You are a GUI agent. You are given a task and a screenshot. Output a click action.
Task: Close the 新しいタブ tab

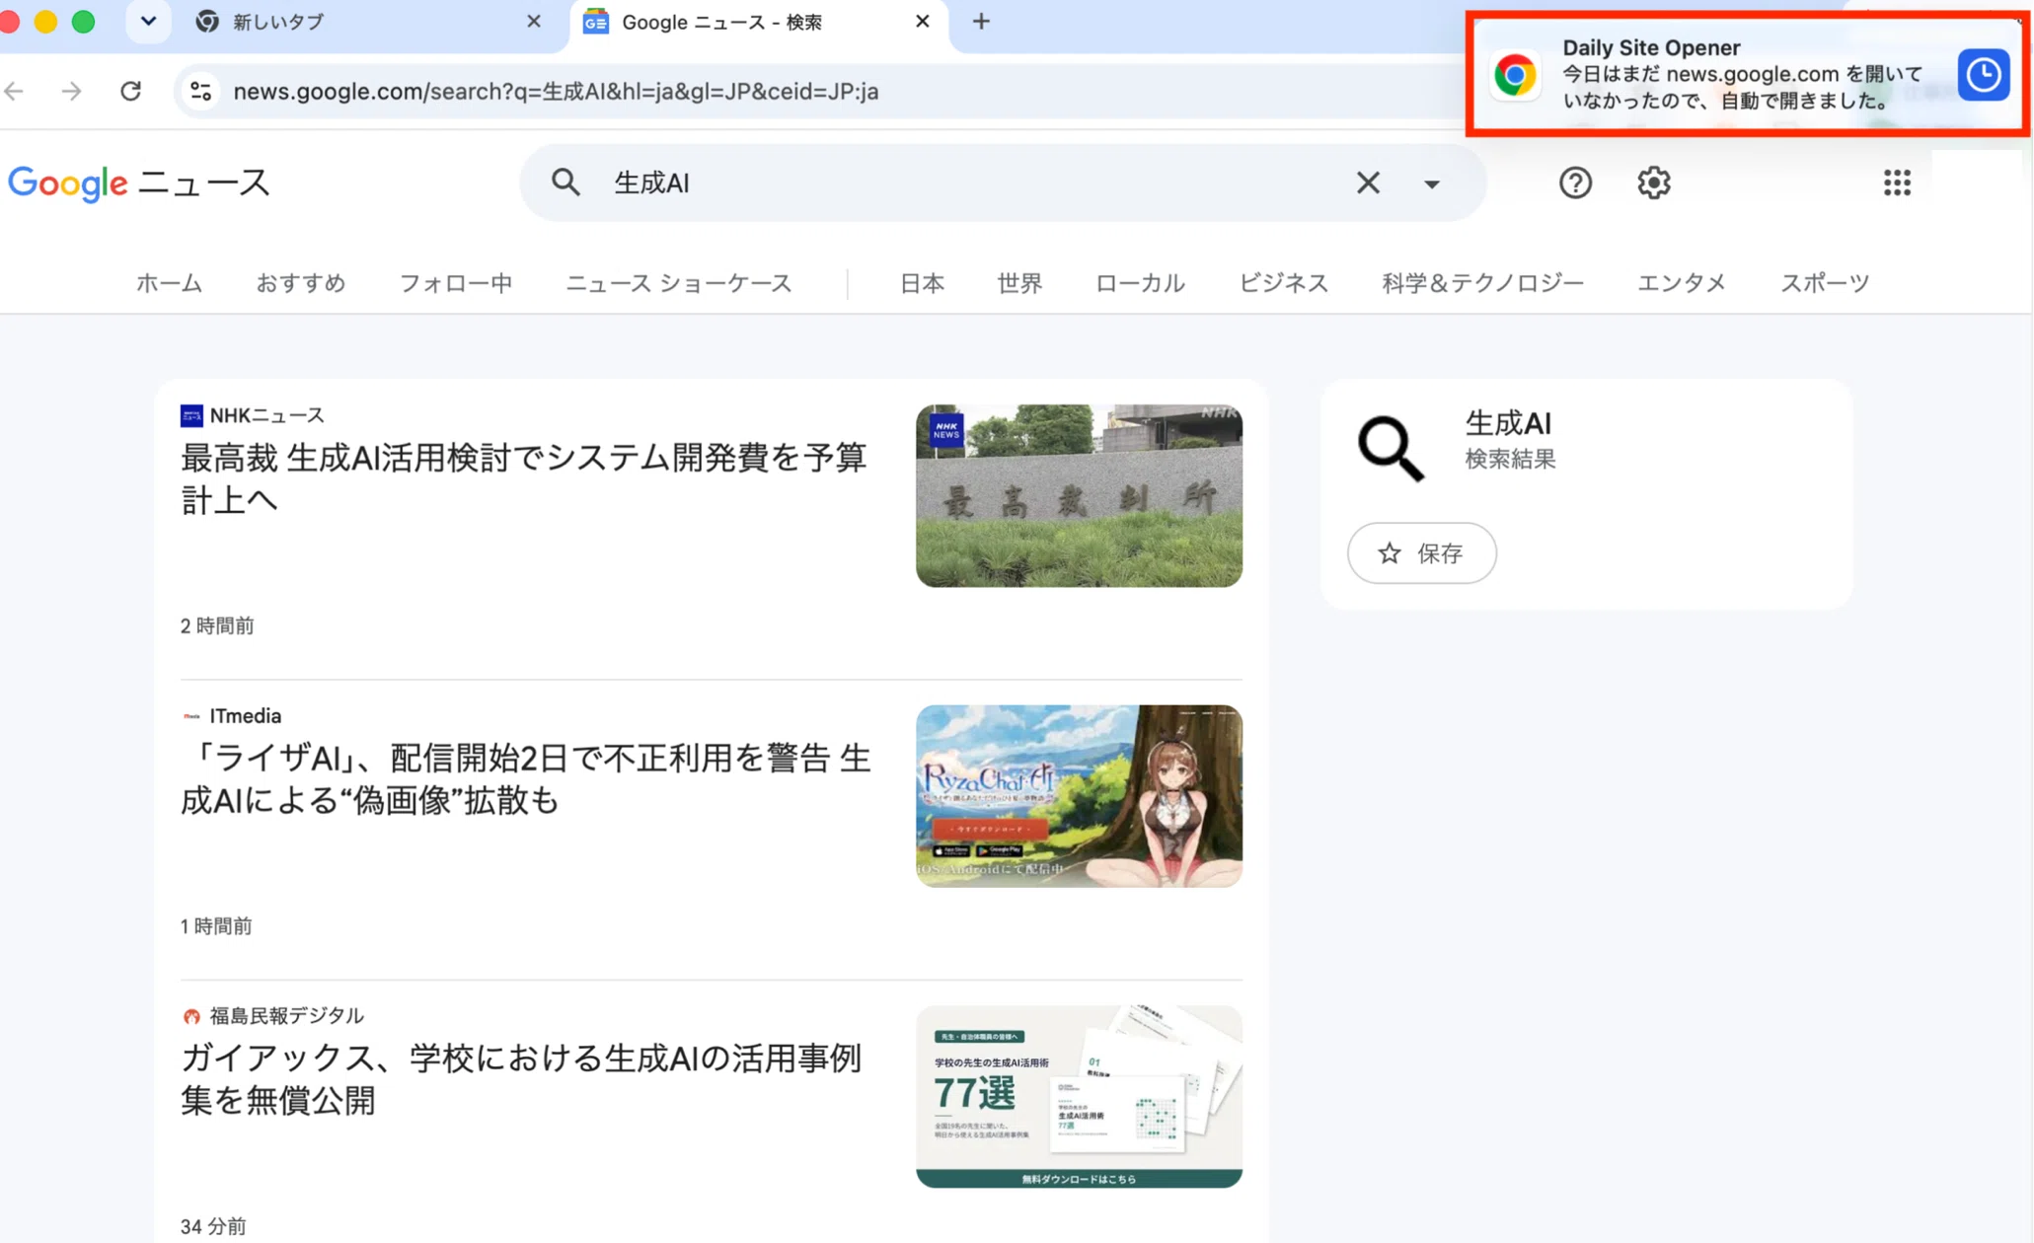534,22
